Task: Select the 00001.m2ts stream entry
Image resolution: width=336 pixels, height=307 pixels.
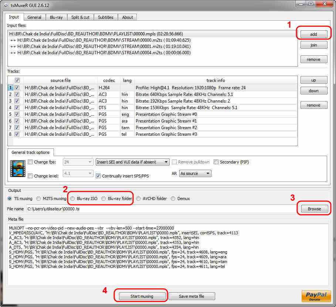Action: tap(152, 46)
